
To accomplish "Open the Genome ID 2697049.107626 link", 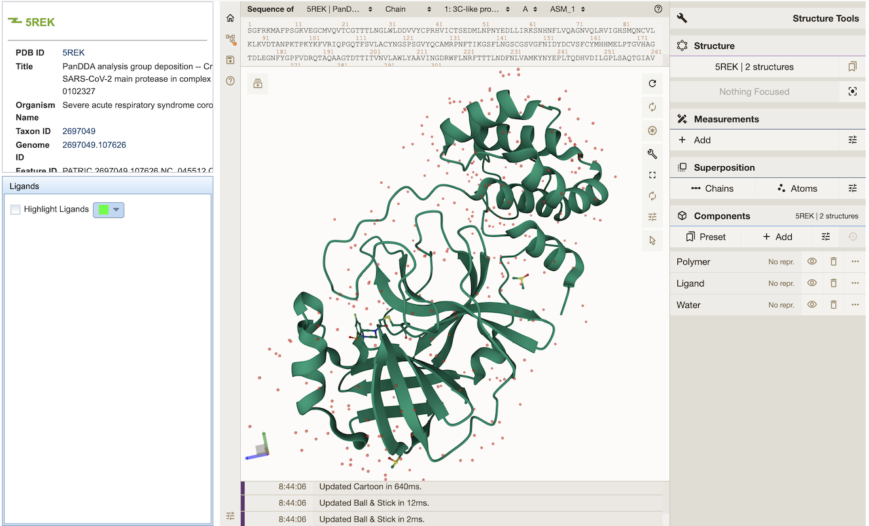I will (94, 145).
